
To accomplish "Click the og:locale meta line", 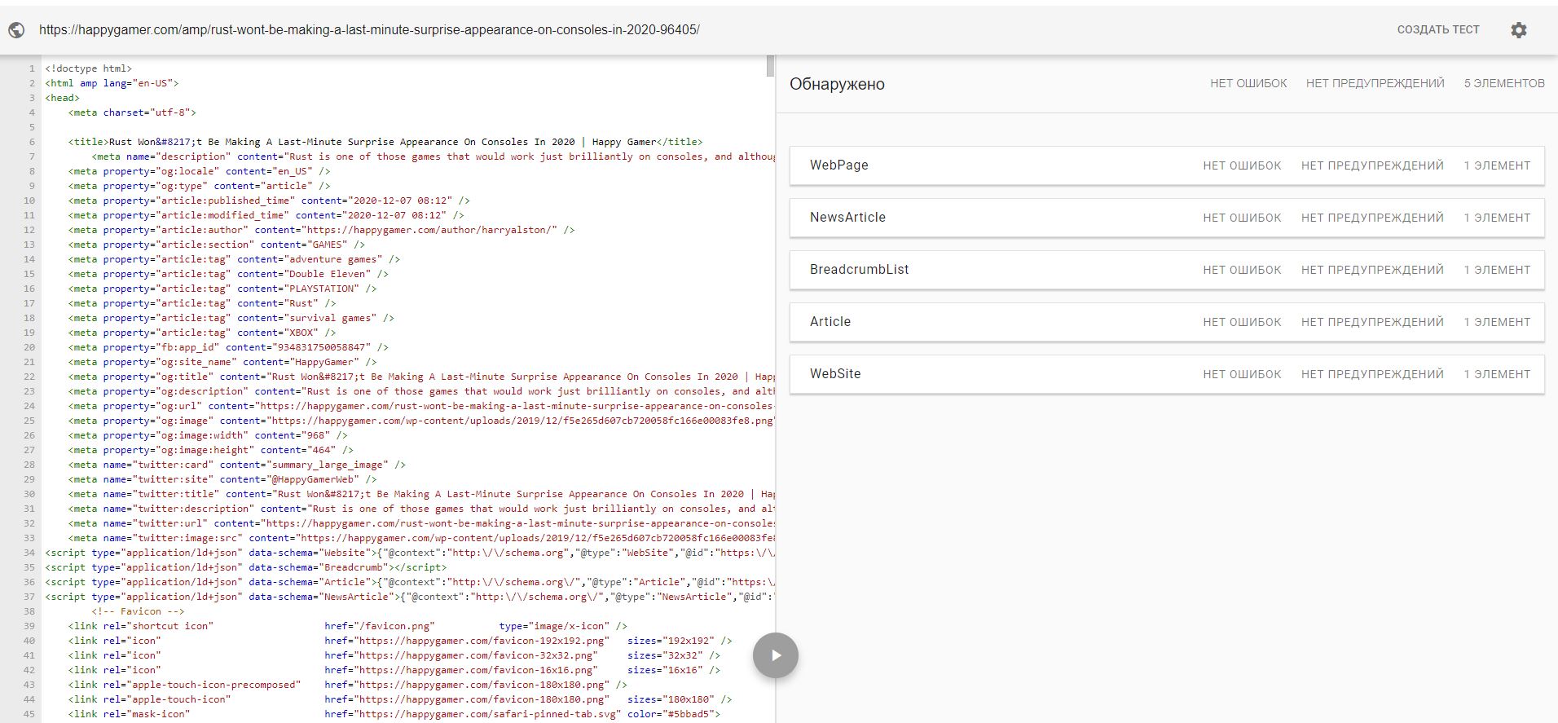I will (x=199, y=171).
